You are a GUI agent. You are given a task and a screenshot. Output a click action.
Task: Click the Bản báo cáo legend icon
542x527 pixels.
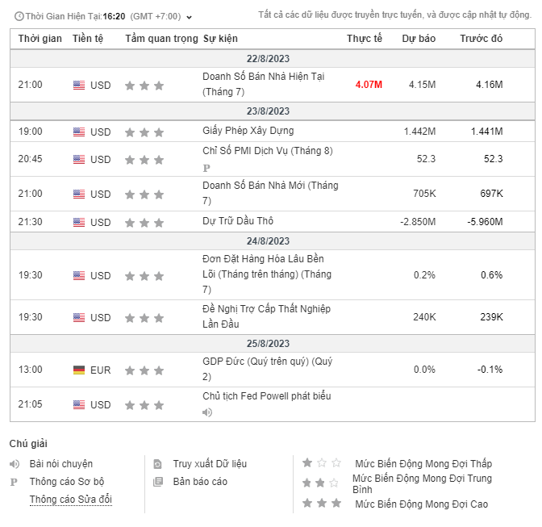pyautogui.click(x=158, y=482)
